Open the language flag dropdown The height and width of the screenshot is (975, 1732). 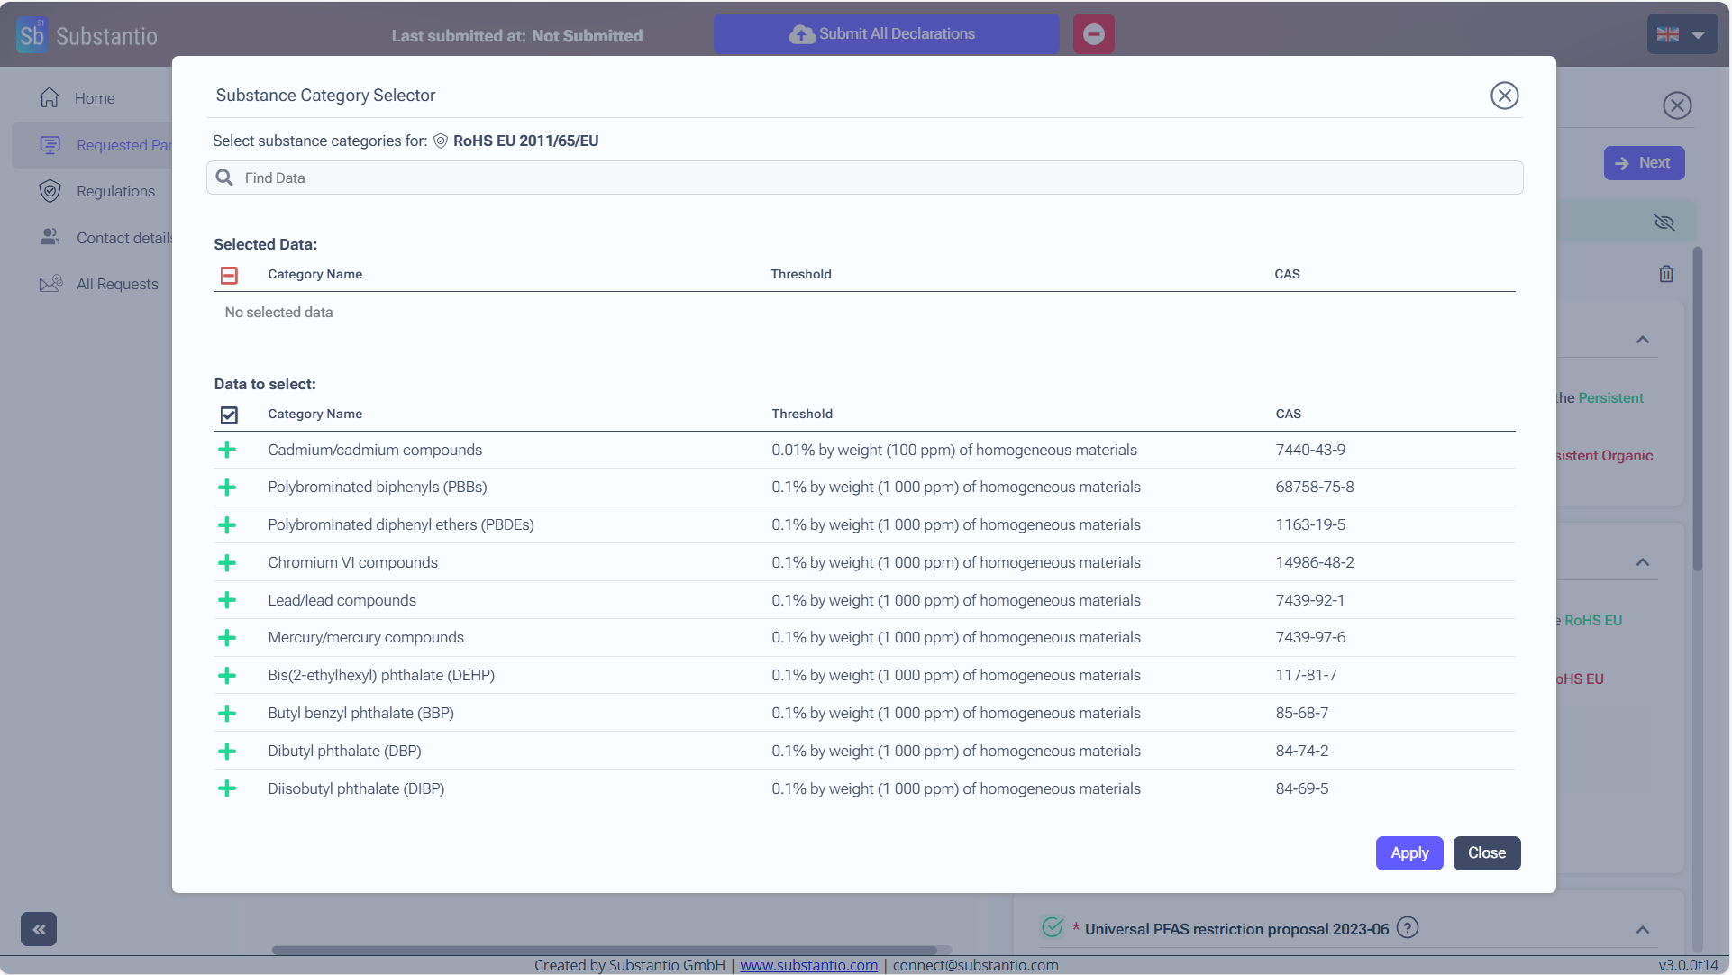1682,34
